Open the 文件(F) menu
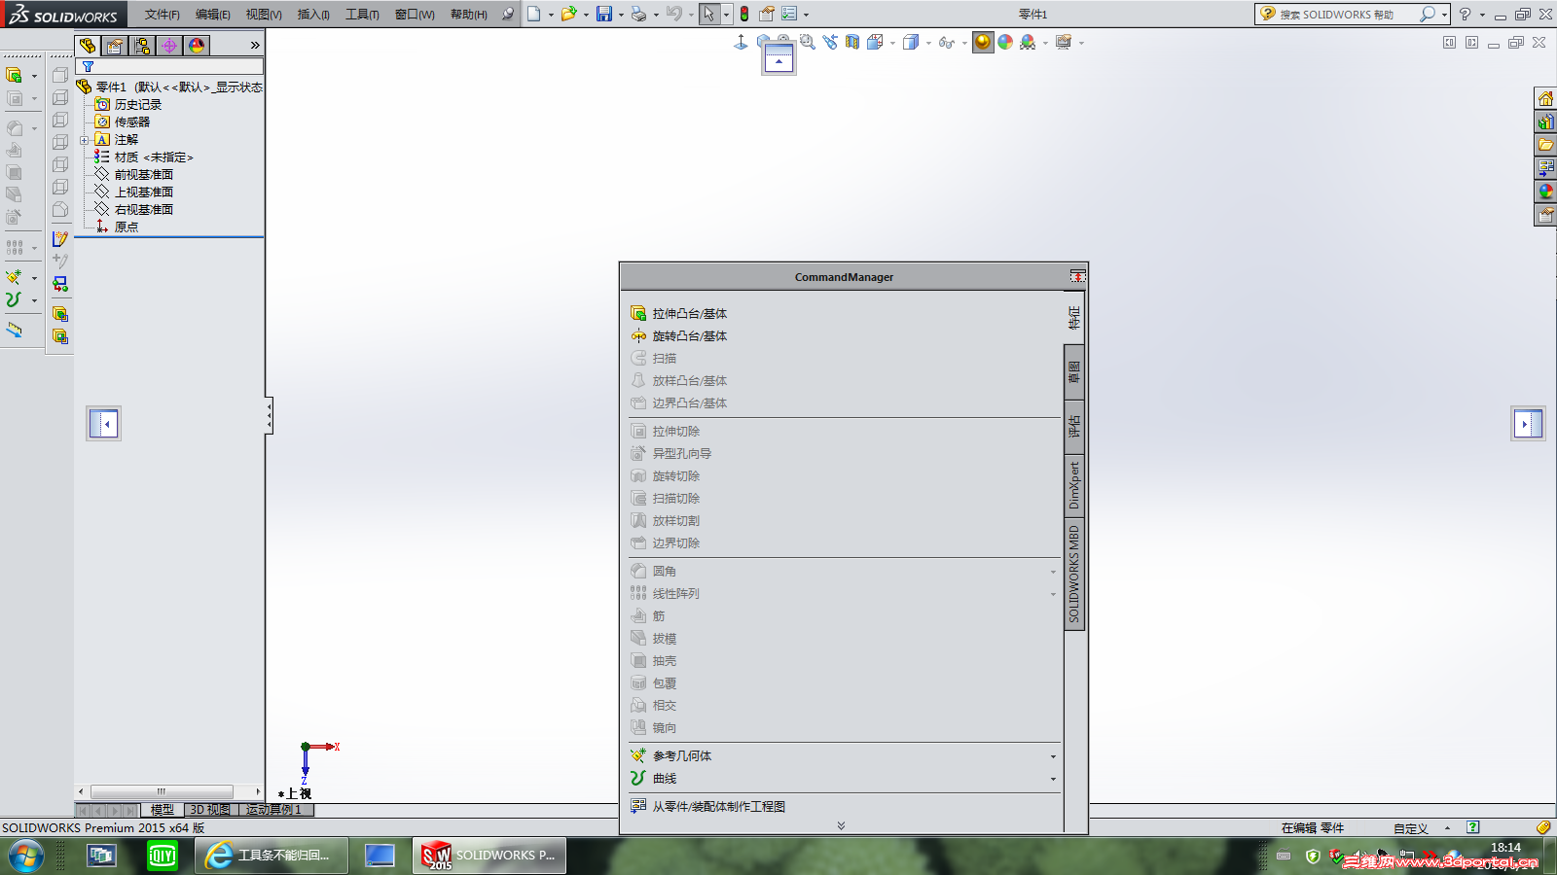 (x=163, y=15)
